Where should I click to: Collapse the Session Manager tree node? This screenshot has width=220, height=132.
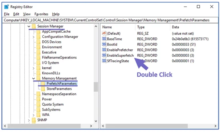29,26
